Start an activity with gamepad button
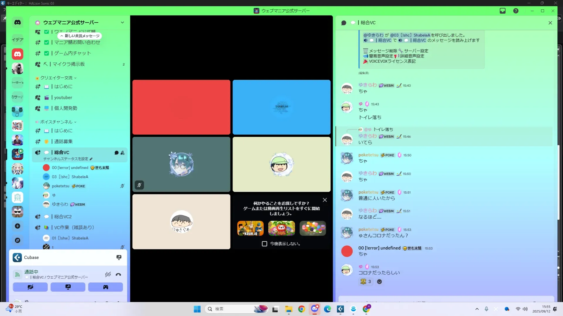The height and width of the screenshot is (316, 563). 105,287
